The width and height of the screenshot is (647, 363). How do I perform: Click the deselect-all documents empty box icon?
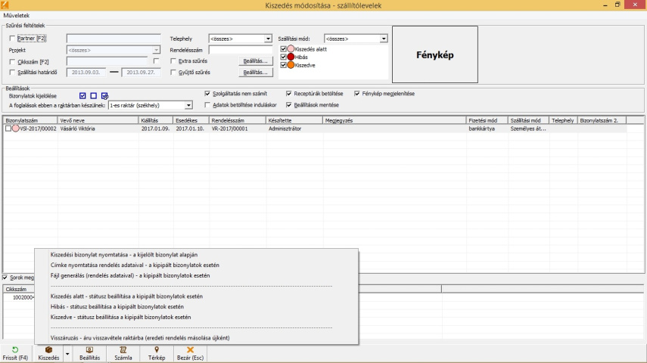click(x=93, y=96)
